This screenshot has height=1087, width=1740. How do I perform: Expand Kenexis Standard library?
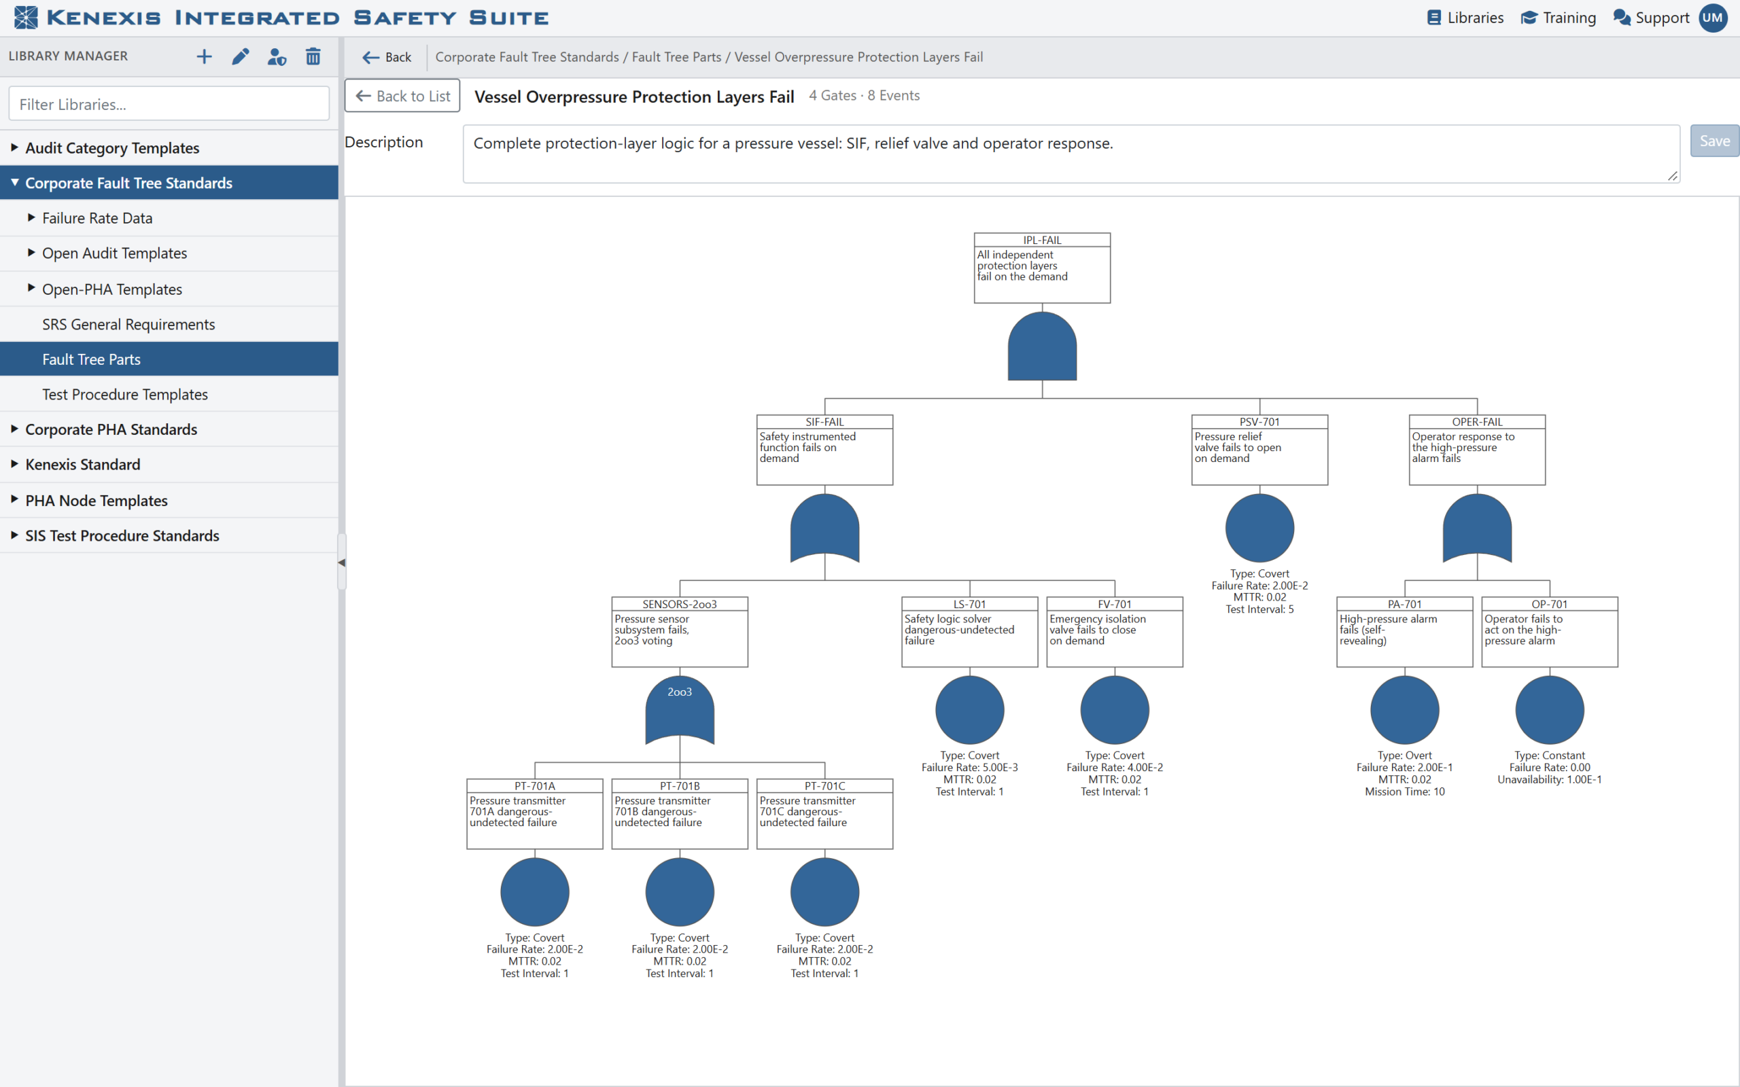click(x=14, y=464)
